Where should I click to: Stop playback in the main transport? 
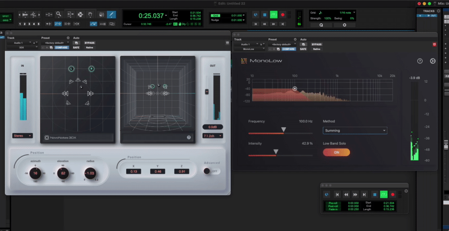coord(265,15)
